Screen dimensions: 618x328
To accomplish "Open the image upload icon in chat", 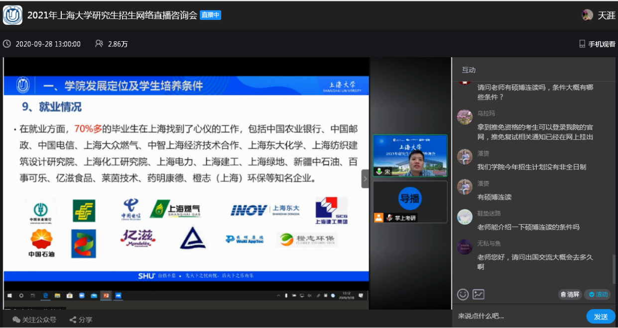I will tap(479, 294).
